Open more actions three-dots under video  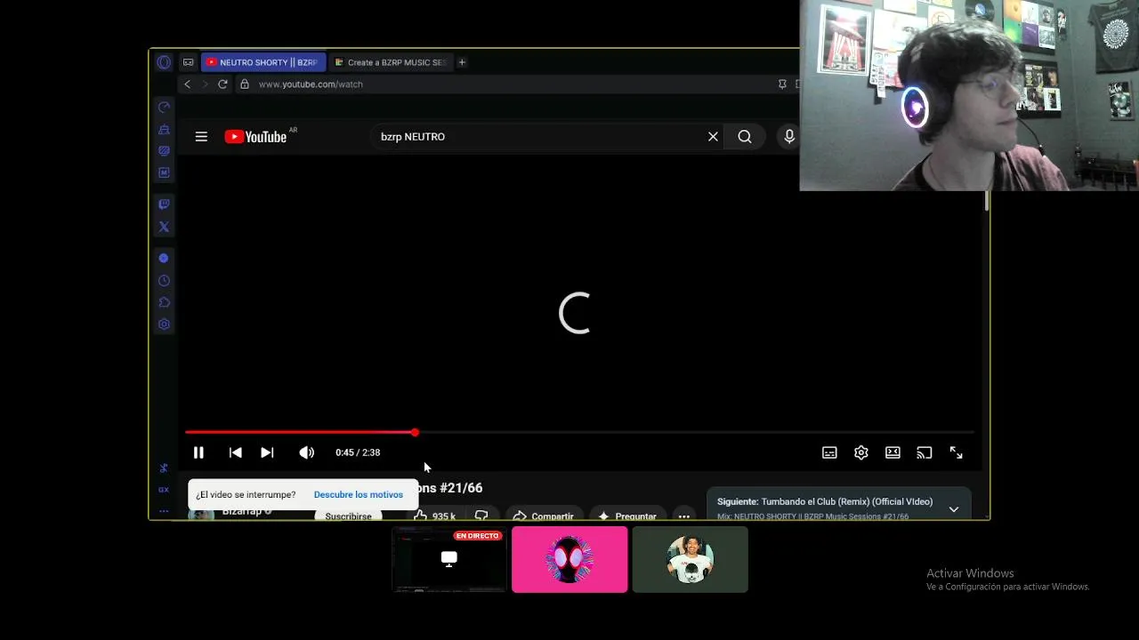683,516
